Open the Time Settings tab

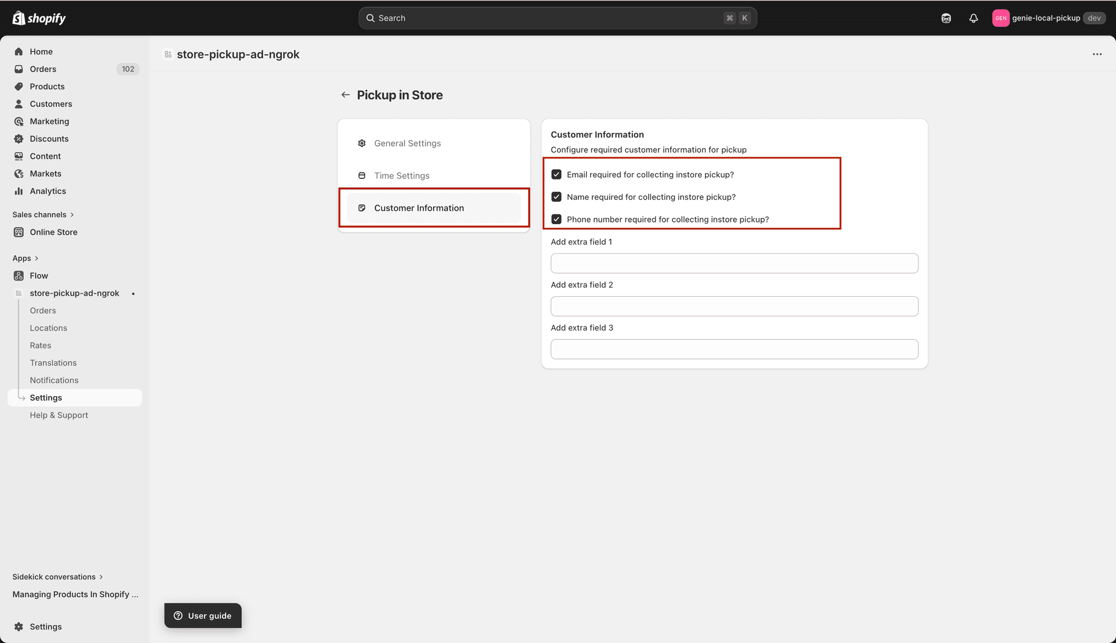point(402,175)
